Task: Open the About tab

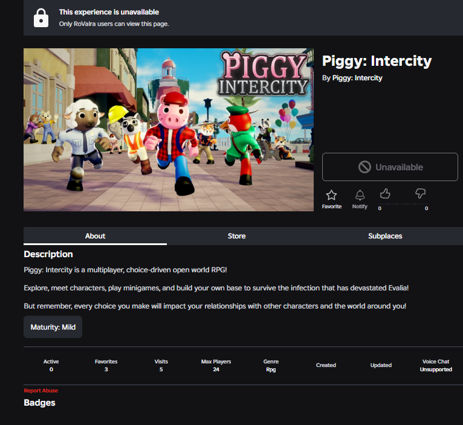Action: [95, 236]
